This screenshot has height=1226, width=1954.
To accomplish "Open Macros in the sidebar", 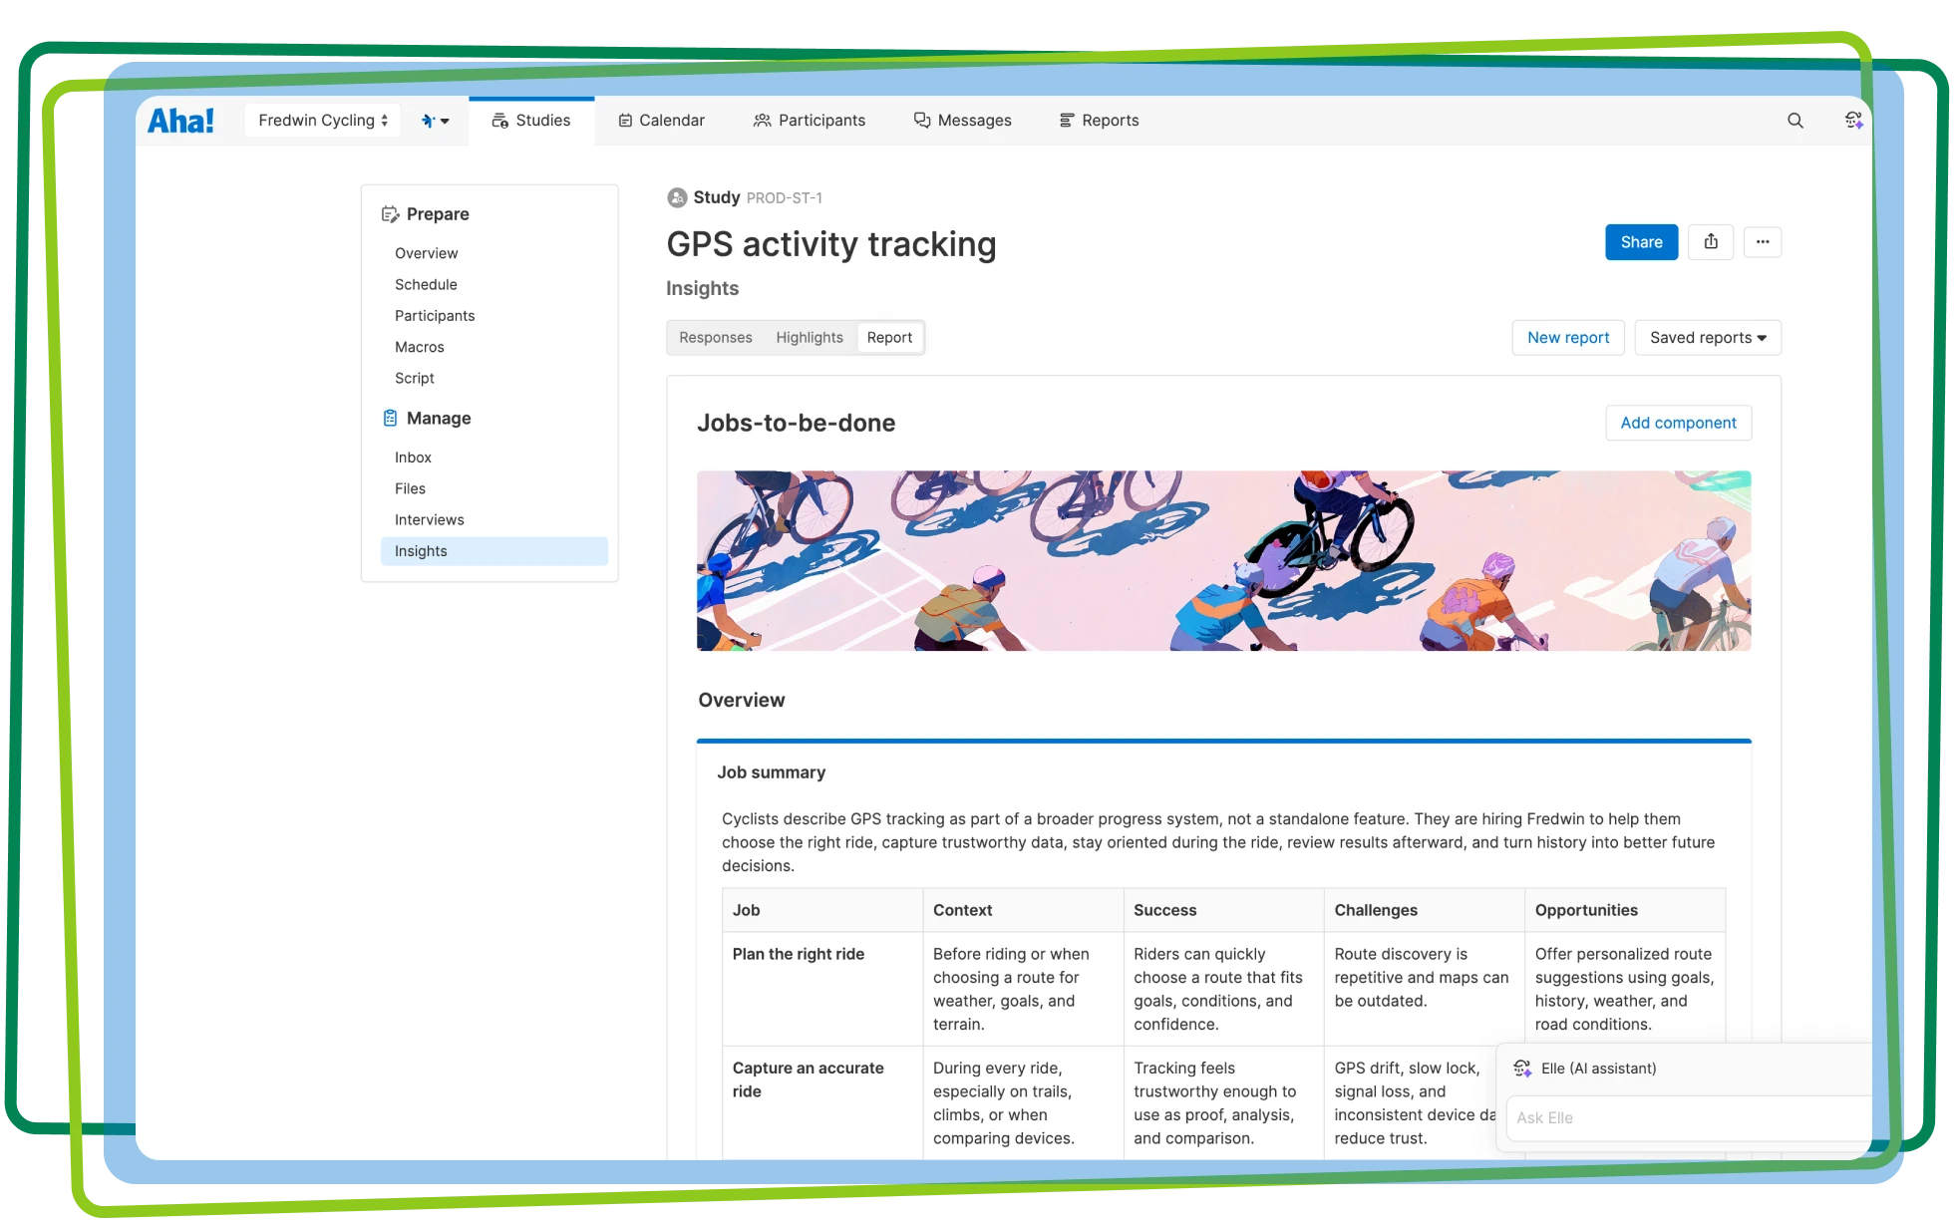I will pos(420,347).
